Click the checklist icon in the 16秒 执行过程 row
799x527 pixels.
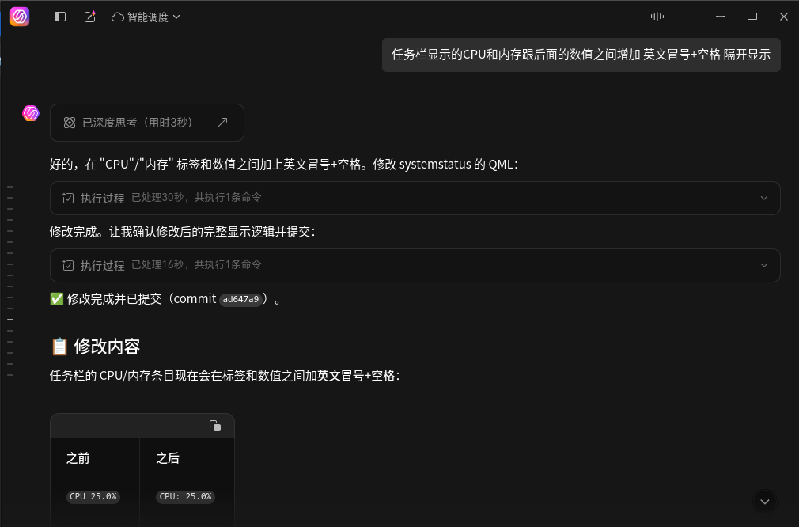pos(68,266)
